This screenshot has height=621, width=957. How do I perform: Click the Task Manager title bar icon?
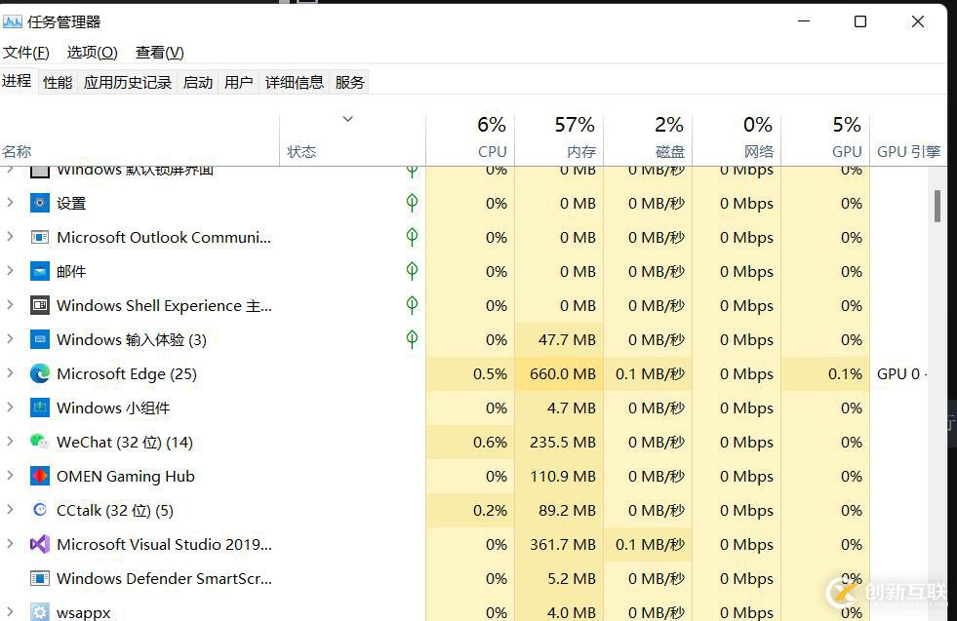pyautogui.click(x=13, y=21)
